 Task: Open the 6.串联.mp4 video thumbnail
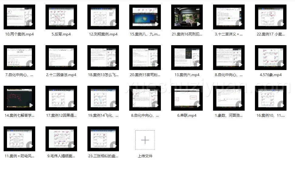point(187,98)
